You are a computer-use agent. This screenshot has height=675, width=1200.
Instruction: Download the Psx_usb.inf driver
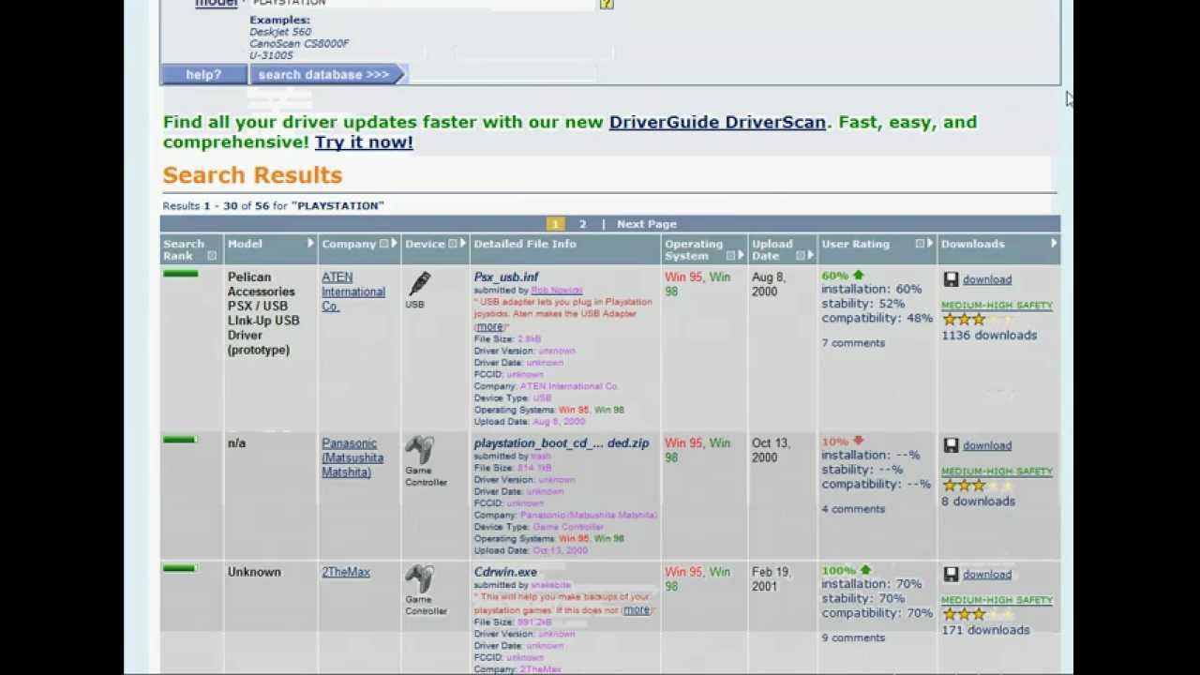coord(987,279)
